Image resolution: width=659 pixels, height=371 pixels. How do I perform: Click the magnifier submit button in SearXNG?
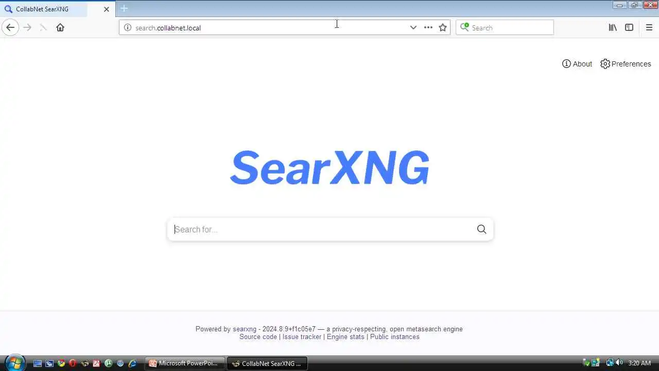click(481, 229)
